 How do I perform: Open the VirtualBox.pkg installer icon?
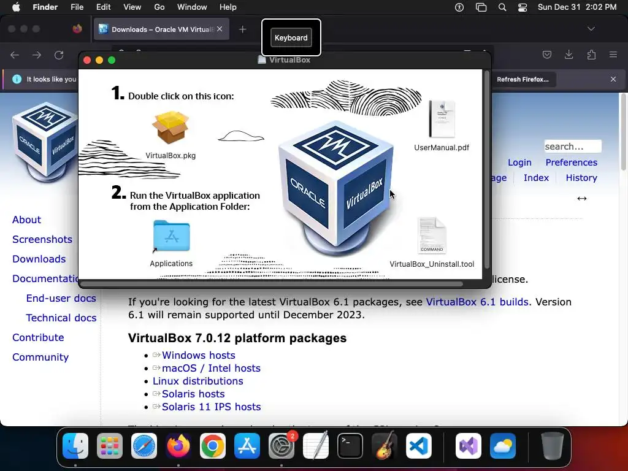coord(170,128)
